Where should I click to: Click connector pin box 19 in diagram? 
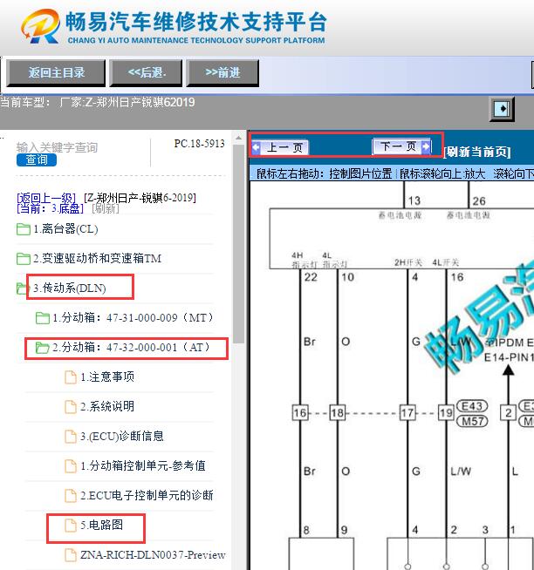[x=446, y=412]
